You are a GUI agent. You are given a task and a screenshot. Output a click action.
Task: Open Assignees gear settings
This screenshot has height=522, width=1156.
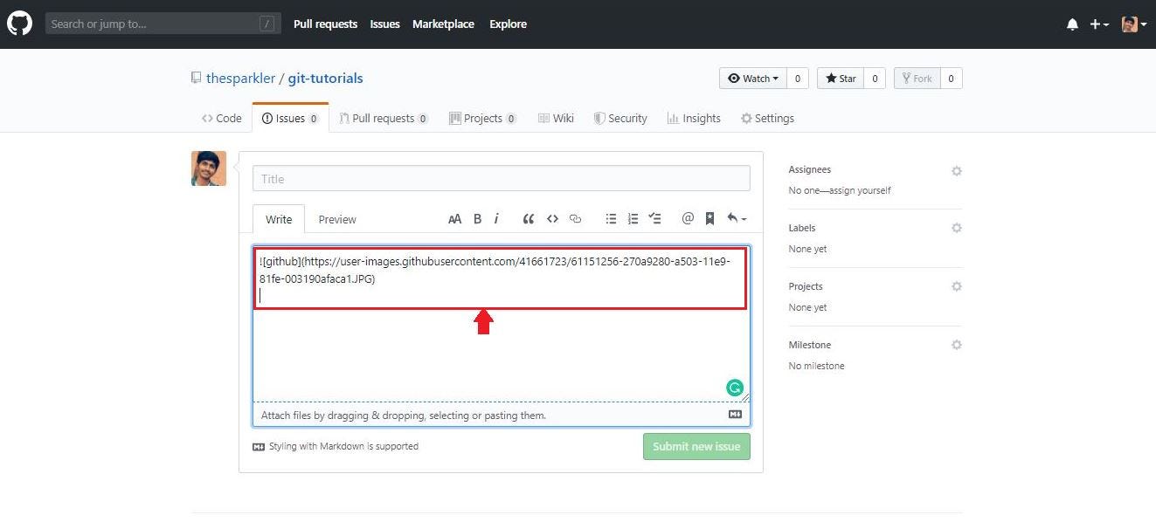[956, 171]
